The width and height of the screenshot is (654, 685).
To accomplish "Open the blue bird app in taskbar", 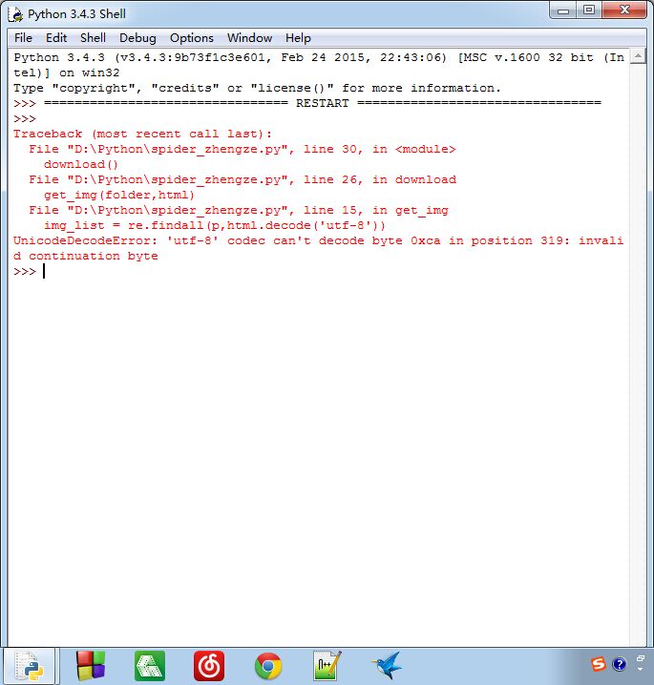I will pos(387,665).
